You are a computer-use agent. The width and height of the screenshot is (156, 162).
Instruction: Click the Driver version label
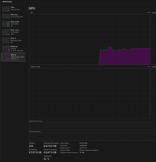[x=65, y=143]
